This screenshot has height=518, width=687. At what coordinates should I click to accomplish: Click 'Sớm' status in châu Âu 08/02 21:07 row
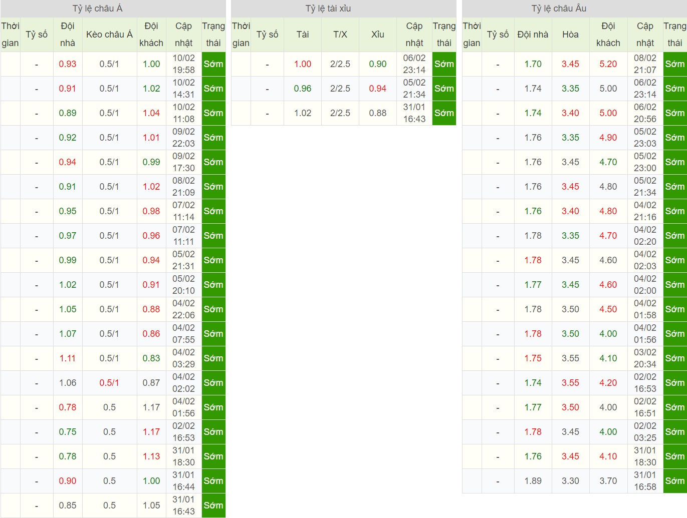[675, 64]
